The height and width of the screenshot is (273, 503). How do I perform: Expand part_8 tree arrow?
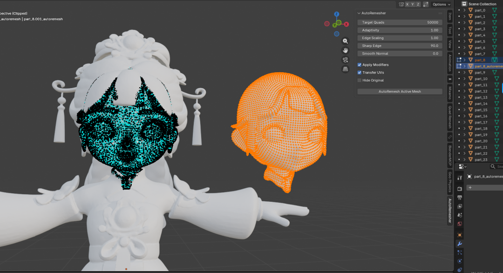[x=464, y=60]
